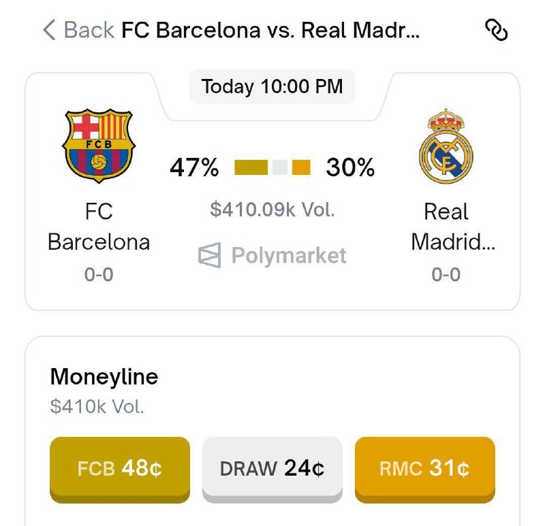Select FCB 48¢ moneyline button
The width and height of the screenshot is (545, 526).
point(120,470)
